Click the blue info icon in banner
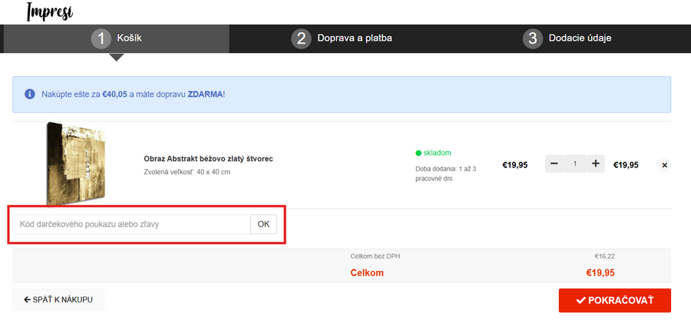Screen dimensions: 691x331 [x=30, y=94]
